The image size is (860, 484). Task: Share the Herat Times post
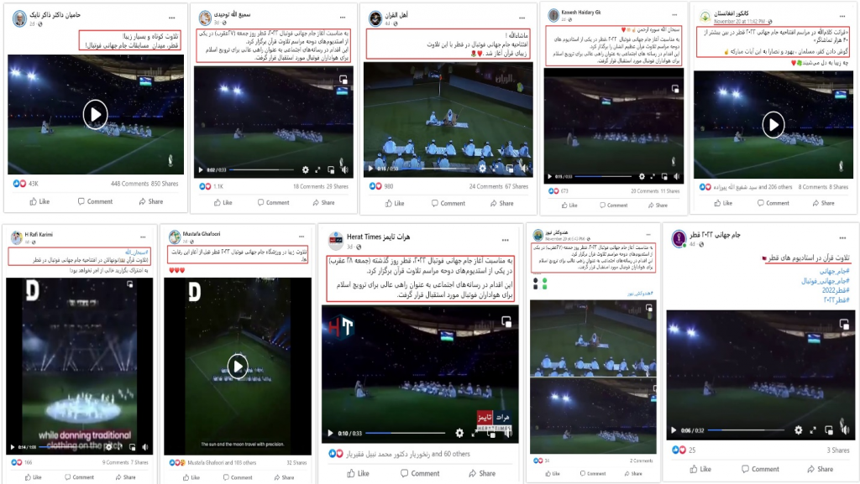click(x=482, y=473)
